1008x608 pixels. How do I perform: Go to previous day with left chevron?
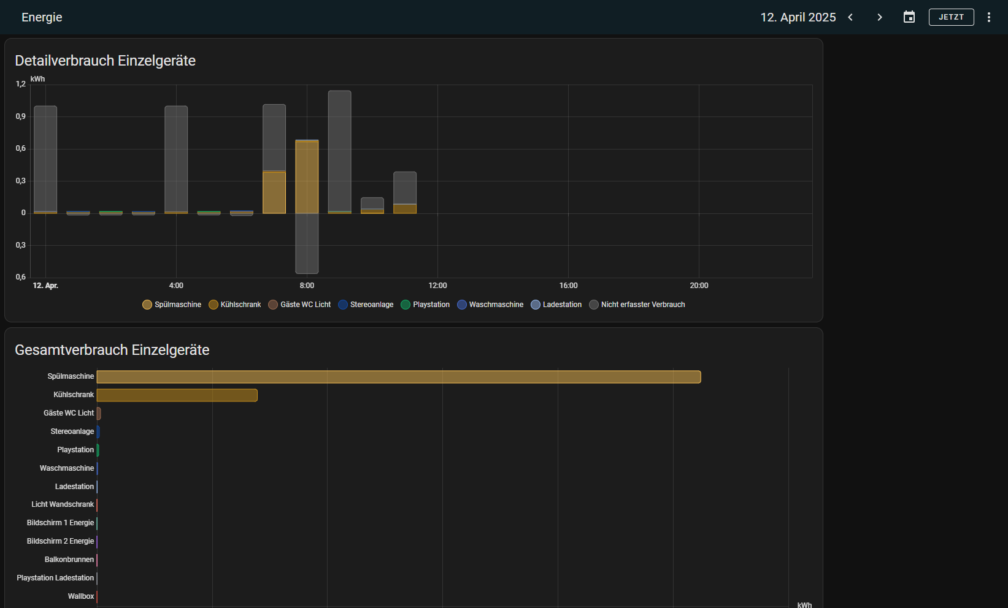click(x=850, y=17)
